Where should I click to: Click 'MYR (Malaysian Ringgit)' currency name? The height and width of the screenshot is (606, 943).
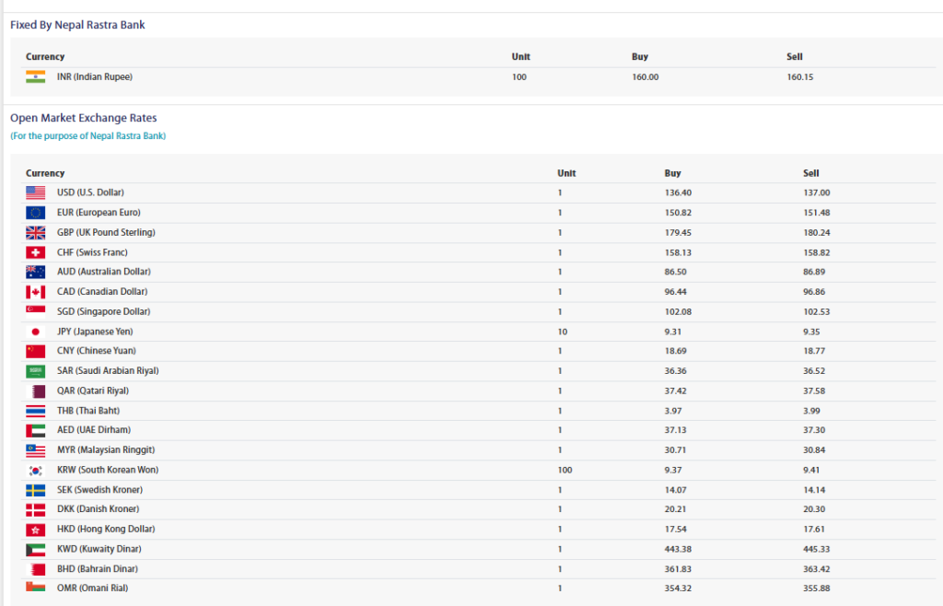pyautogui.click(x=106, y=449)
